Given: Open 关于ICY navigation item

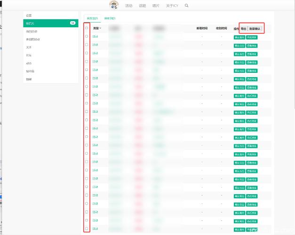Looking at the screenshot, I should pyautogui.click(x=173, y=6).
